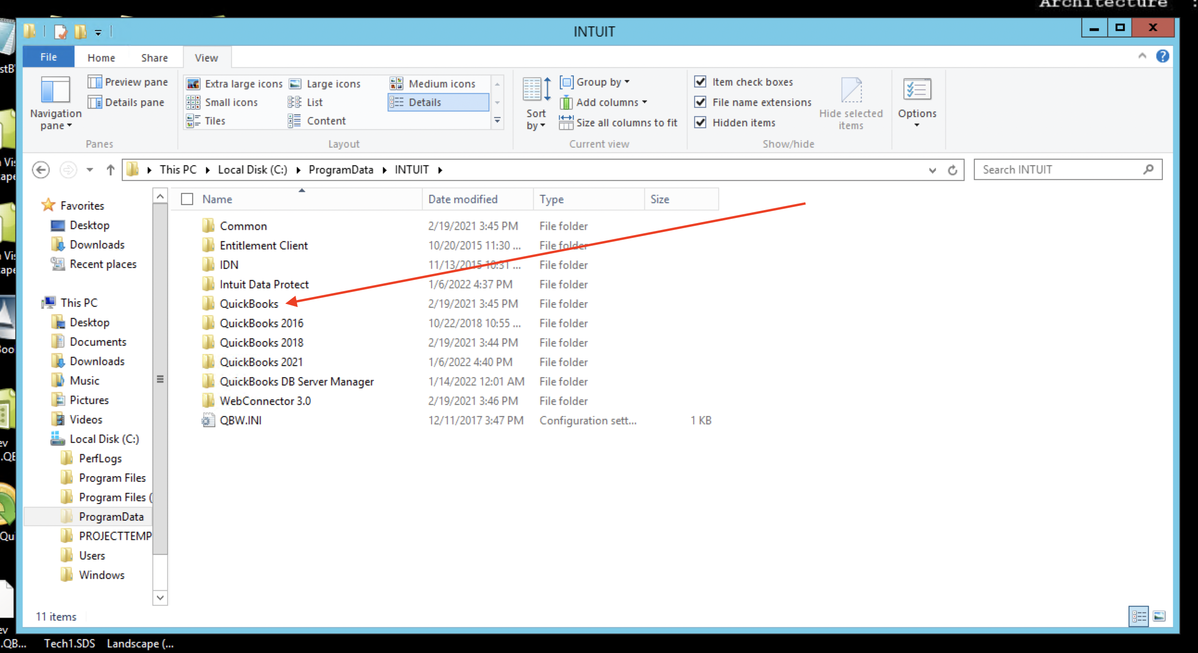Click Size all columns to fit
Viewport: 1198px width, 653px height.
[x=618, y=123]
